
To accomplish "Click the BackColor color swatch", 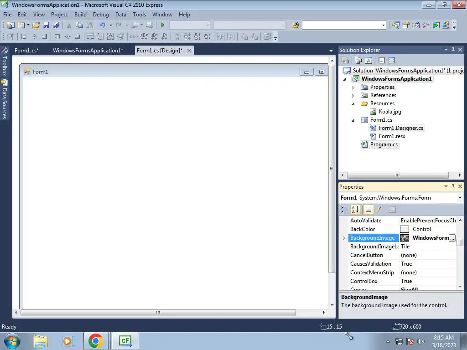I will tap(404, 229).
